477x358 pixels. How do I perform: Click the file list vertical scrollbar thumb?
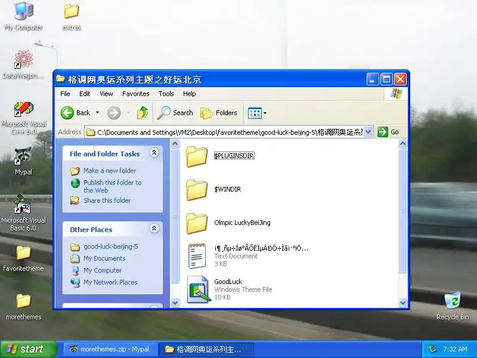(x=403, y=211)
